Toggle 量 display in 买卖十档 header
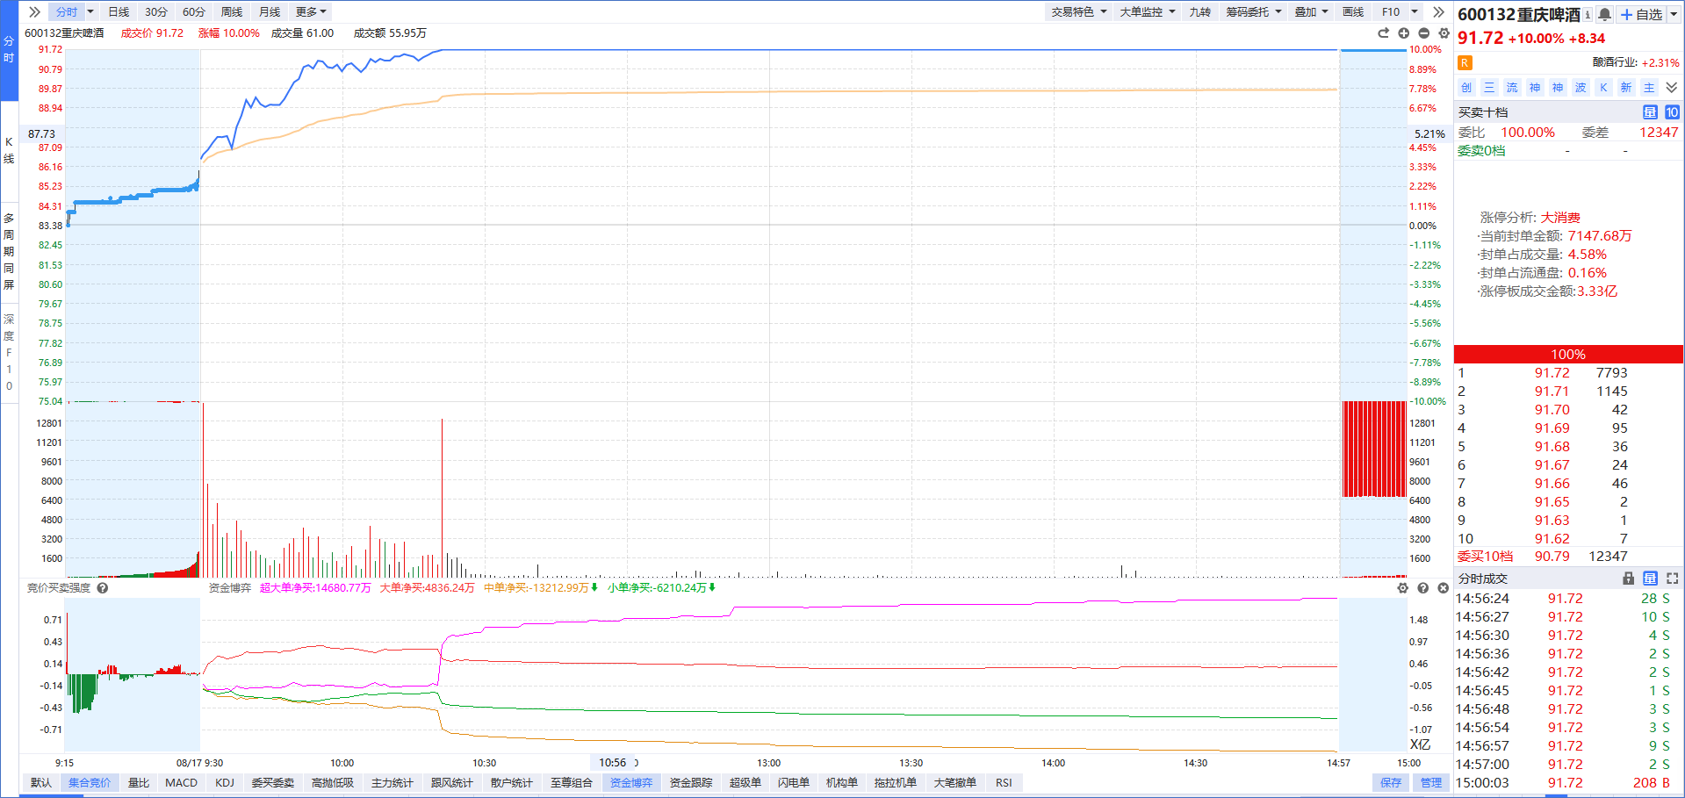 tap(1650, 112)
